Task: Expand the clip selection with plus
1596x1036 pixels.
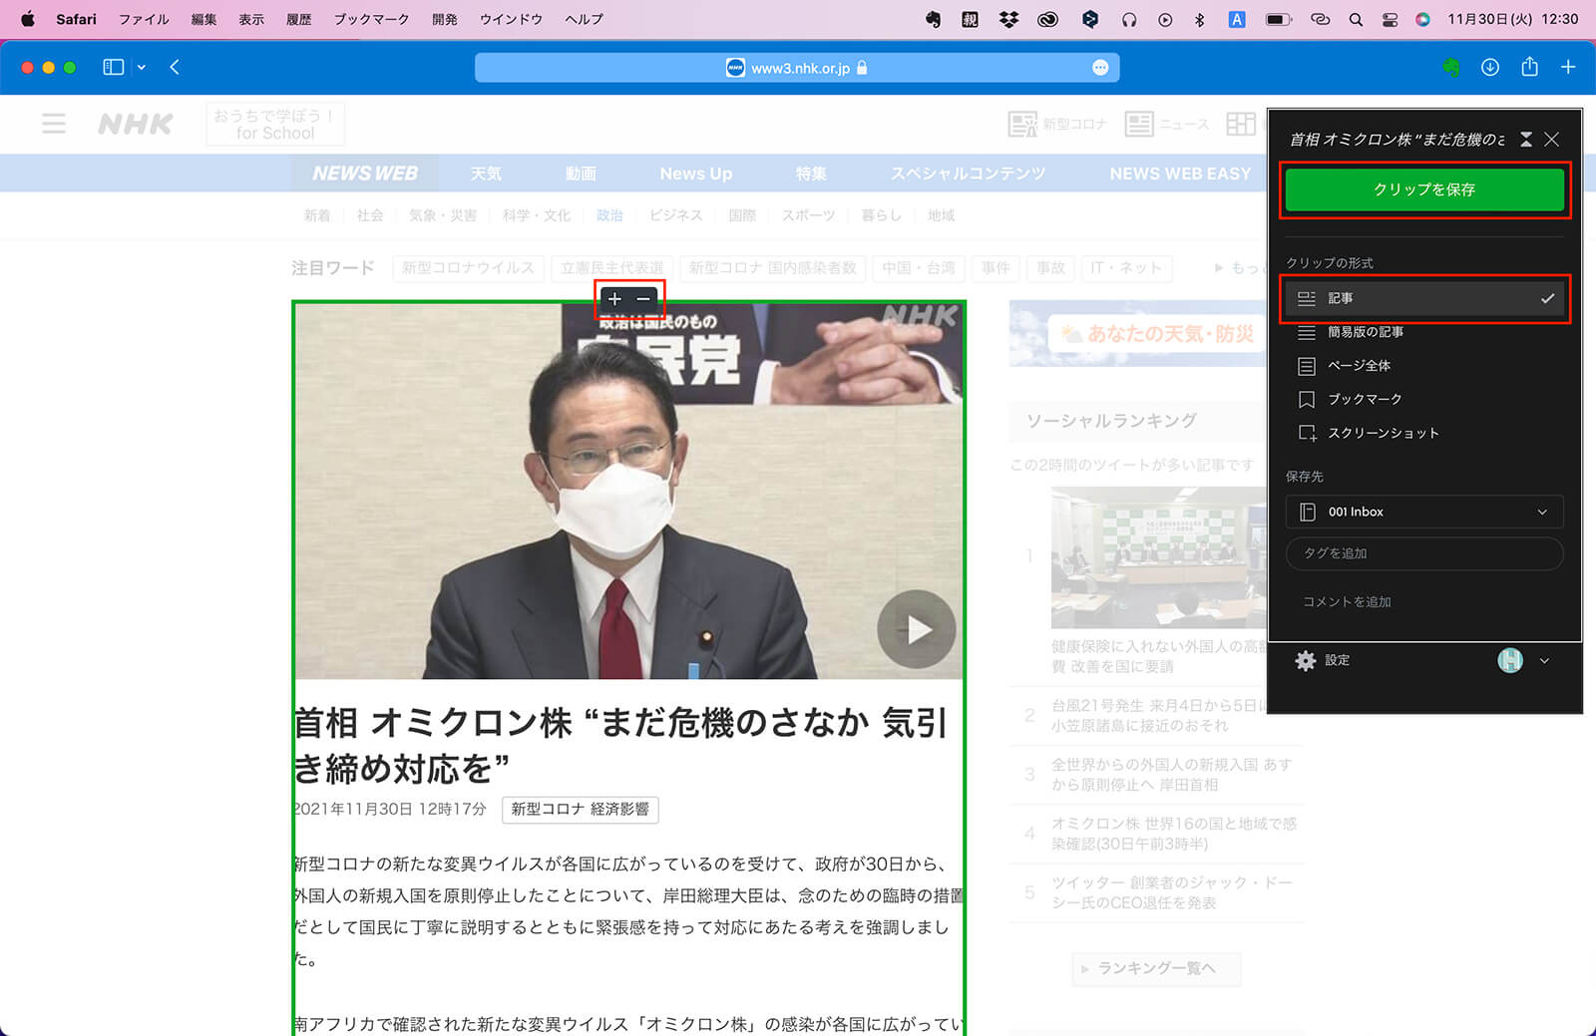Action: coord(614,299)
